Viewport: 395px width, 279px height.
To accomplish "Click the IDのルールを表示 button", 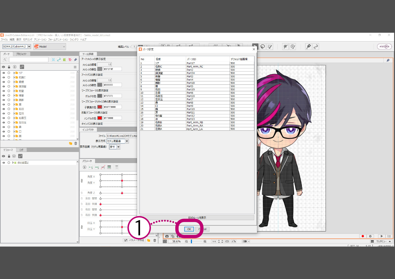I will [197, 218].
